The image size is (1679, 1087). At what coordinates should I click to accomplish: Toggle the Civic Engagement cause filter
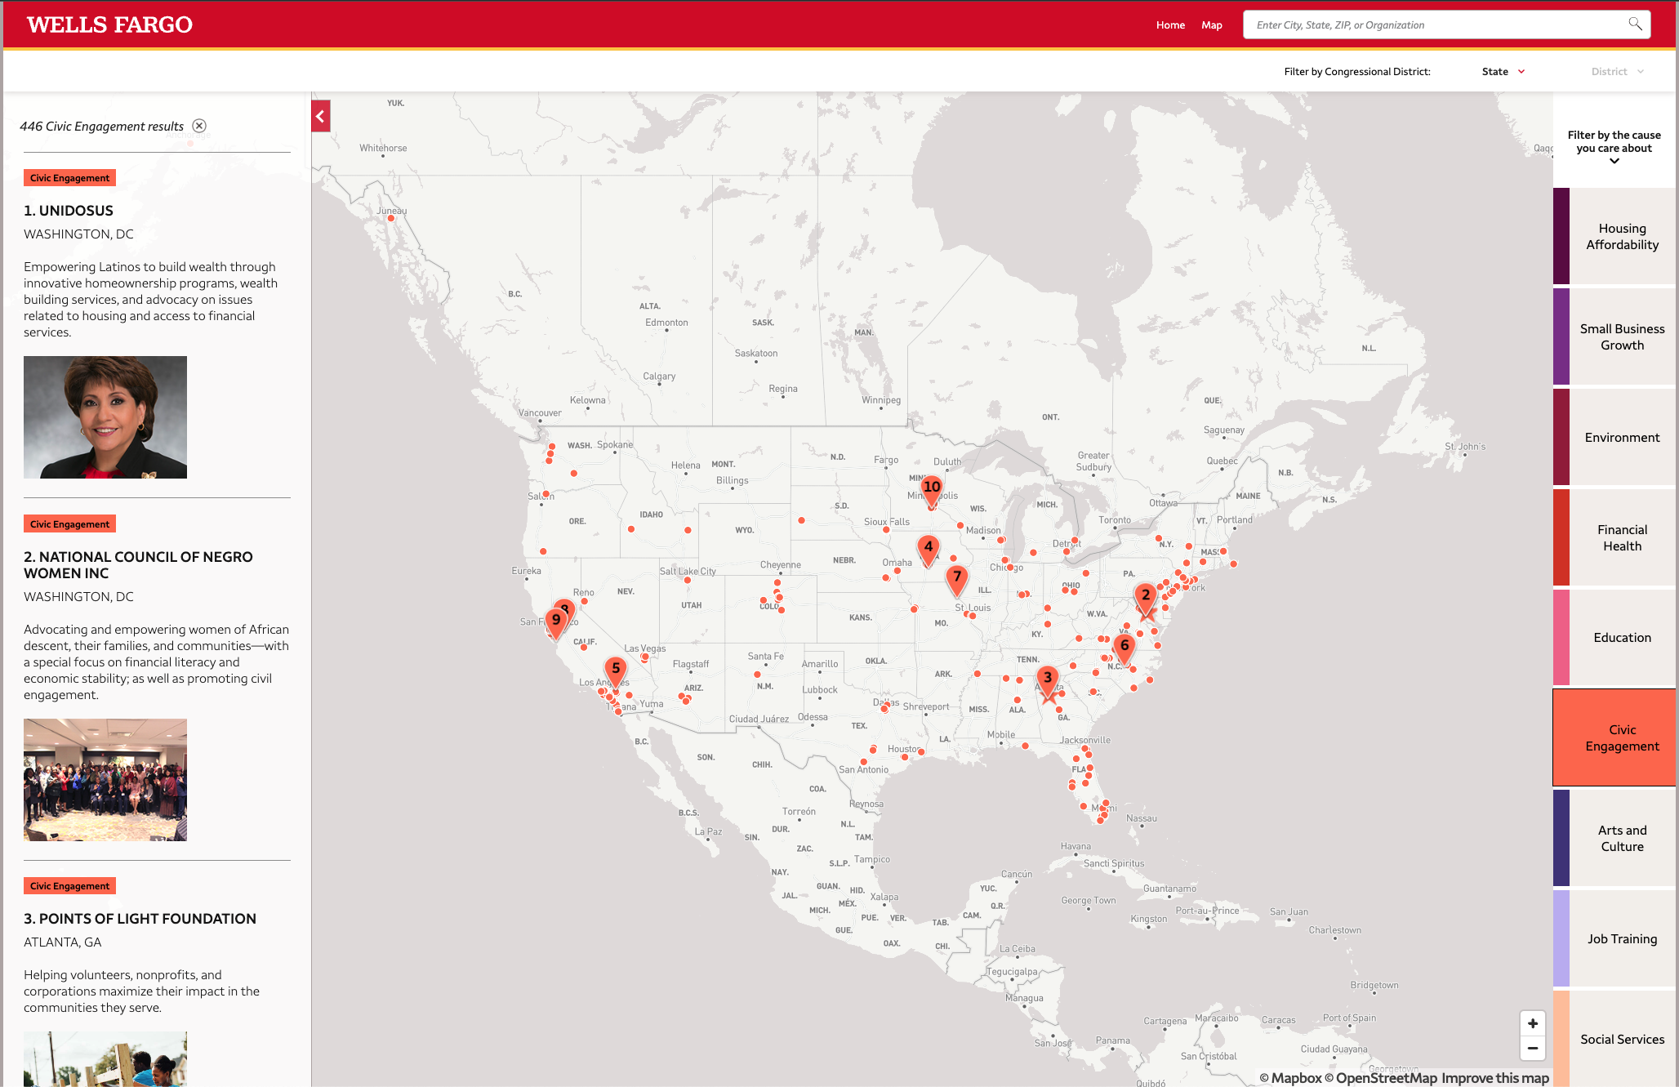[1621, 737]
